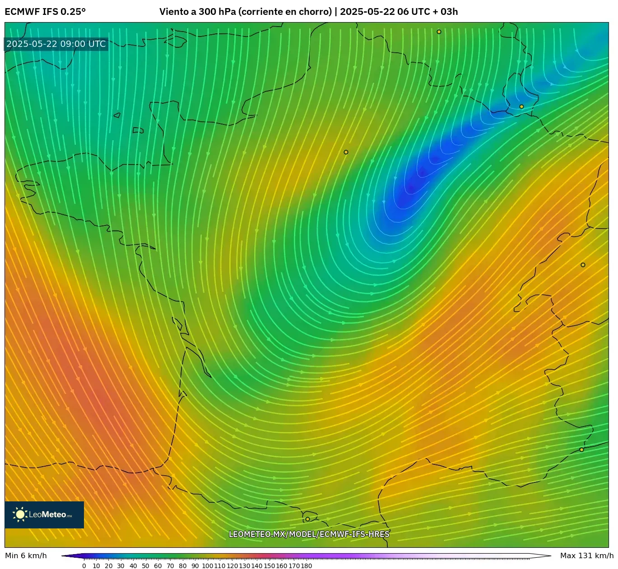The height and width of the screenshot is (569, 618).
Task: Click the 20 value on the color legend
Action: coord(108,566)
